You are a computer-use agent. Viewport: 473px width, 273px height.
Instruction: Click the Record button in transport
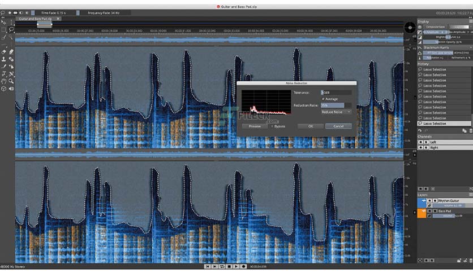pos(243,266)
